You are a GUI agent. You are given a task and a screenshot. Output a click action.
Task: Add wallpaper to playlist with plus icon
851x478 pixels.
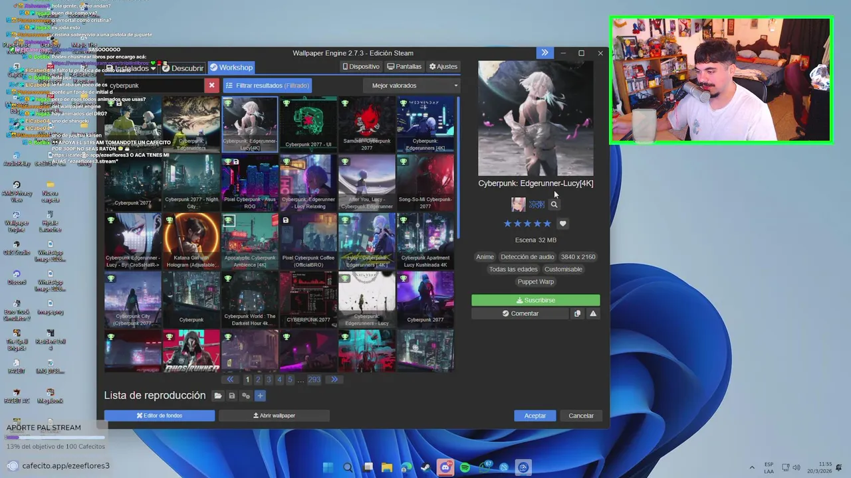pyautogui.click(x=260, y=396)
